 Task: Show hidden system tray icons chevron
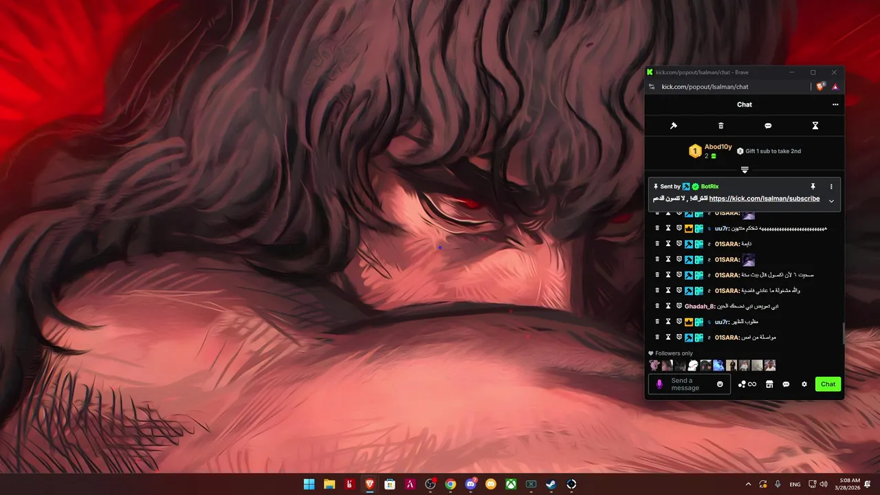[748, 484]
